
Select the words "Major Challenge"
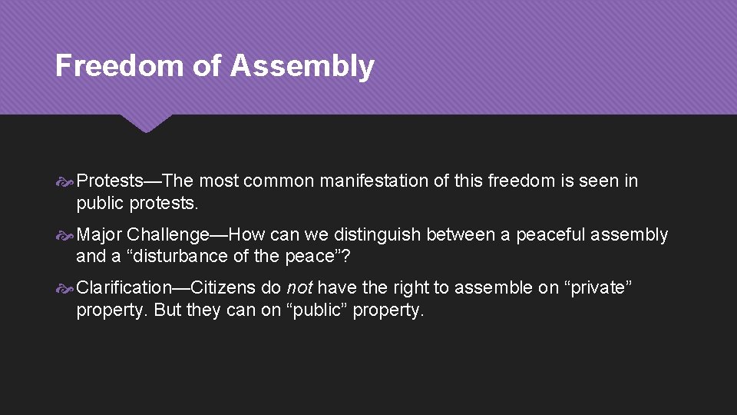(143, 235)
